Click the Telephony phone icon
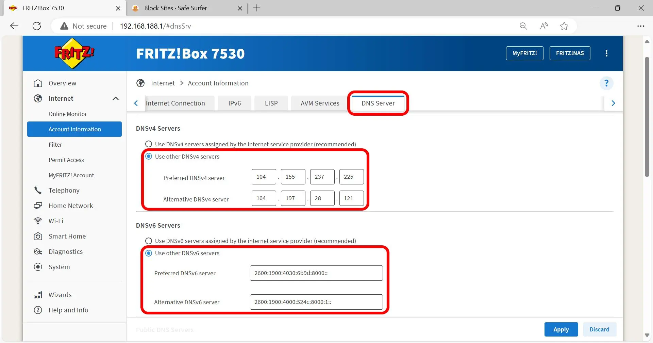The height and width of the screenshot is (343, 653). click(x=38, y=191)
